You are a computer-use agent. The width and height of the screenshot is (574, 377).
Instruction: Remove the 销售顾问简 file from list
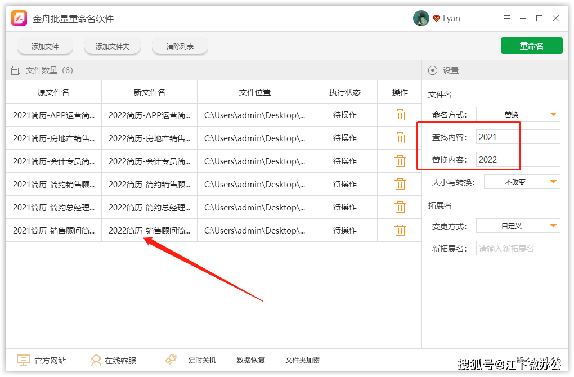[x=400, y=230]
